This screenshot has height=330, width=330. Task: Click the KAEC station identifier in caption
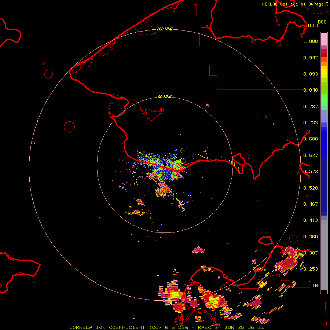coord(205,327)
